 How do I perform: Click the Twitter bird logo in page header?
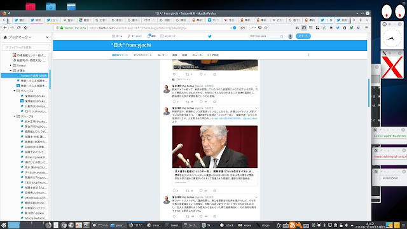(x=210, y=36)
